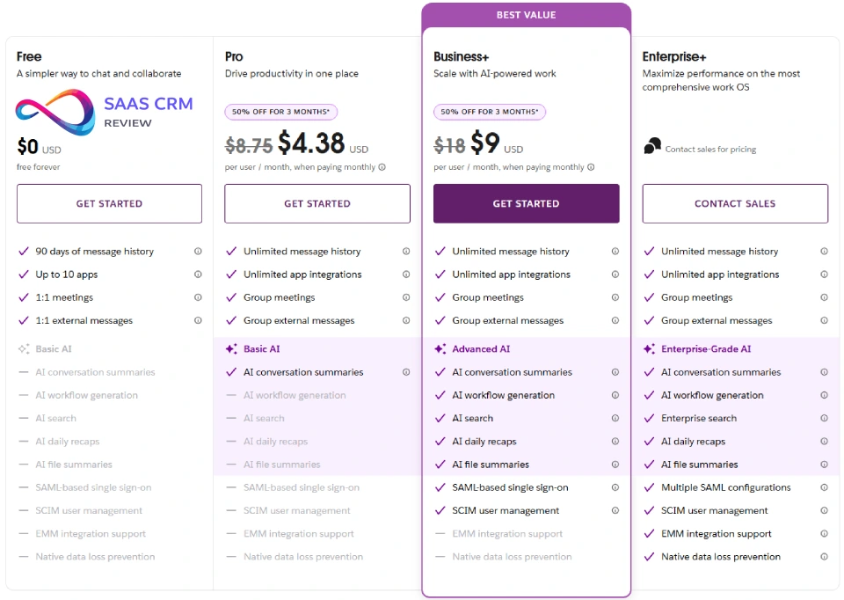Viewport: 844px width, 600px height.
Task: Click info icon beside Business+ SCIM user management
Action: [x=615, y=511]
